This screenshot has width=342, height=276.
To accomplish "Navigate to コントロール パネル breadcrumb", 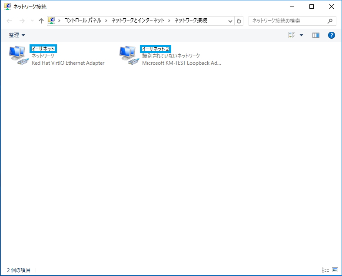I will [x=83, y=20].
